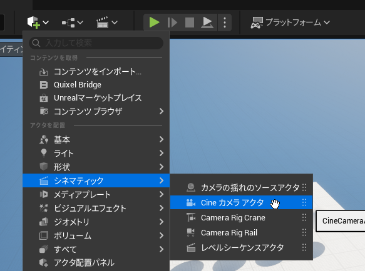This screenshot has height=271, width=365.
Task: Open Unrealマーケットプレイス
Action: [96, 98]
